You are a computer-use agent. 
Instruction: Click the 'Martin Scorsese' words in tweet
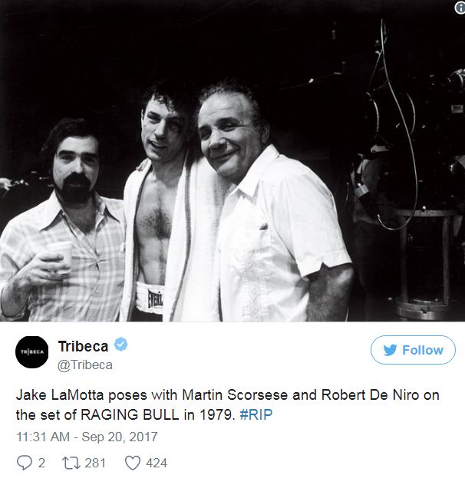tap(235, 395)
